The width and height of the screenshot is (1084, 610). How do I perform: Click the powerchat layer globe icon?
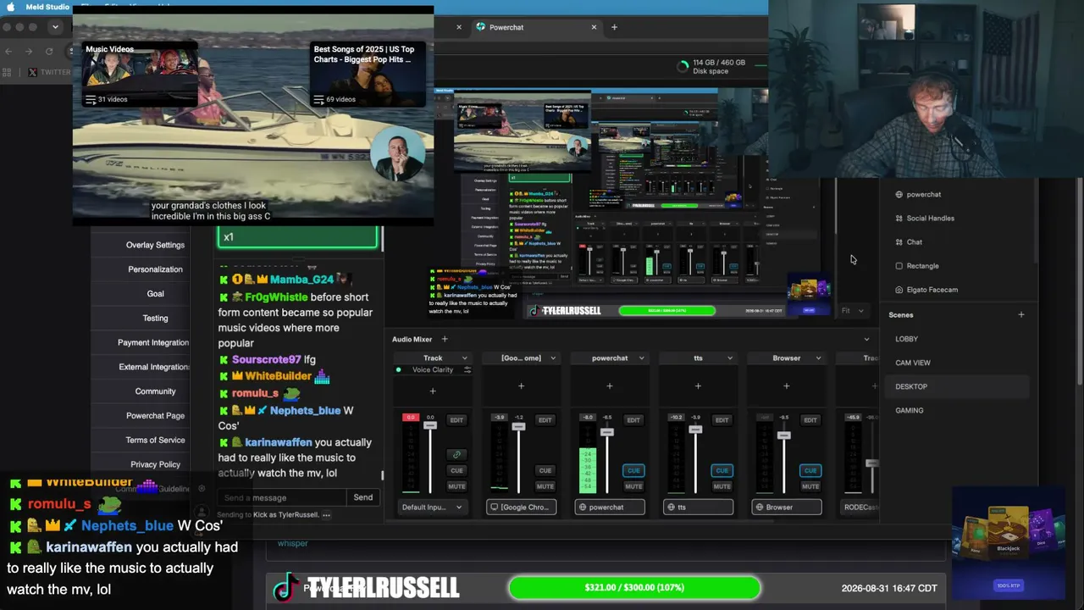coord(899,195)
